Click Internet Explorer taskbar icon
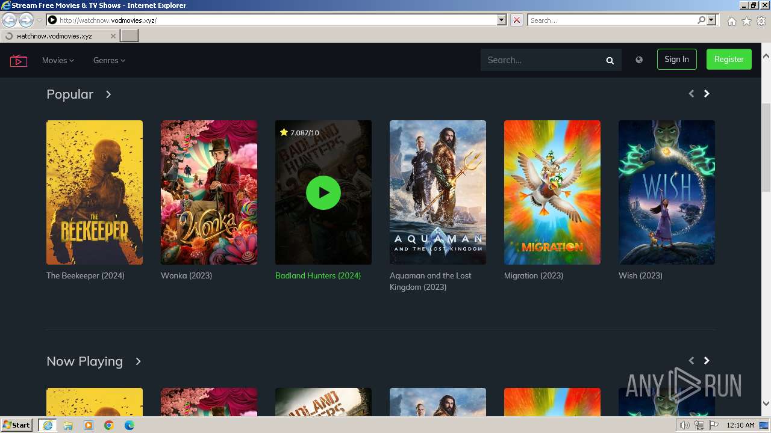This screenshot has height=433, width=771. tap(48, 425)
